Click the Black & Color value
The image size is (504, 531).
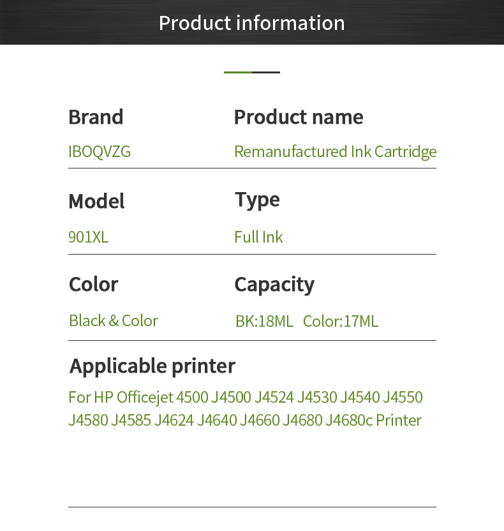point(114,320)
